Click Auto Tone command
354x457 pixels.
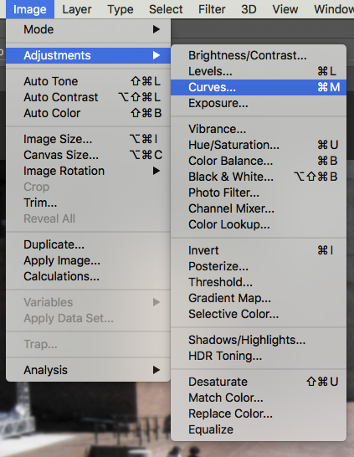88,81
